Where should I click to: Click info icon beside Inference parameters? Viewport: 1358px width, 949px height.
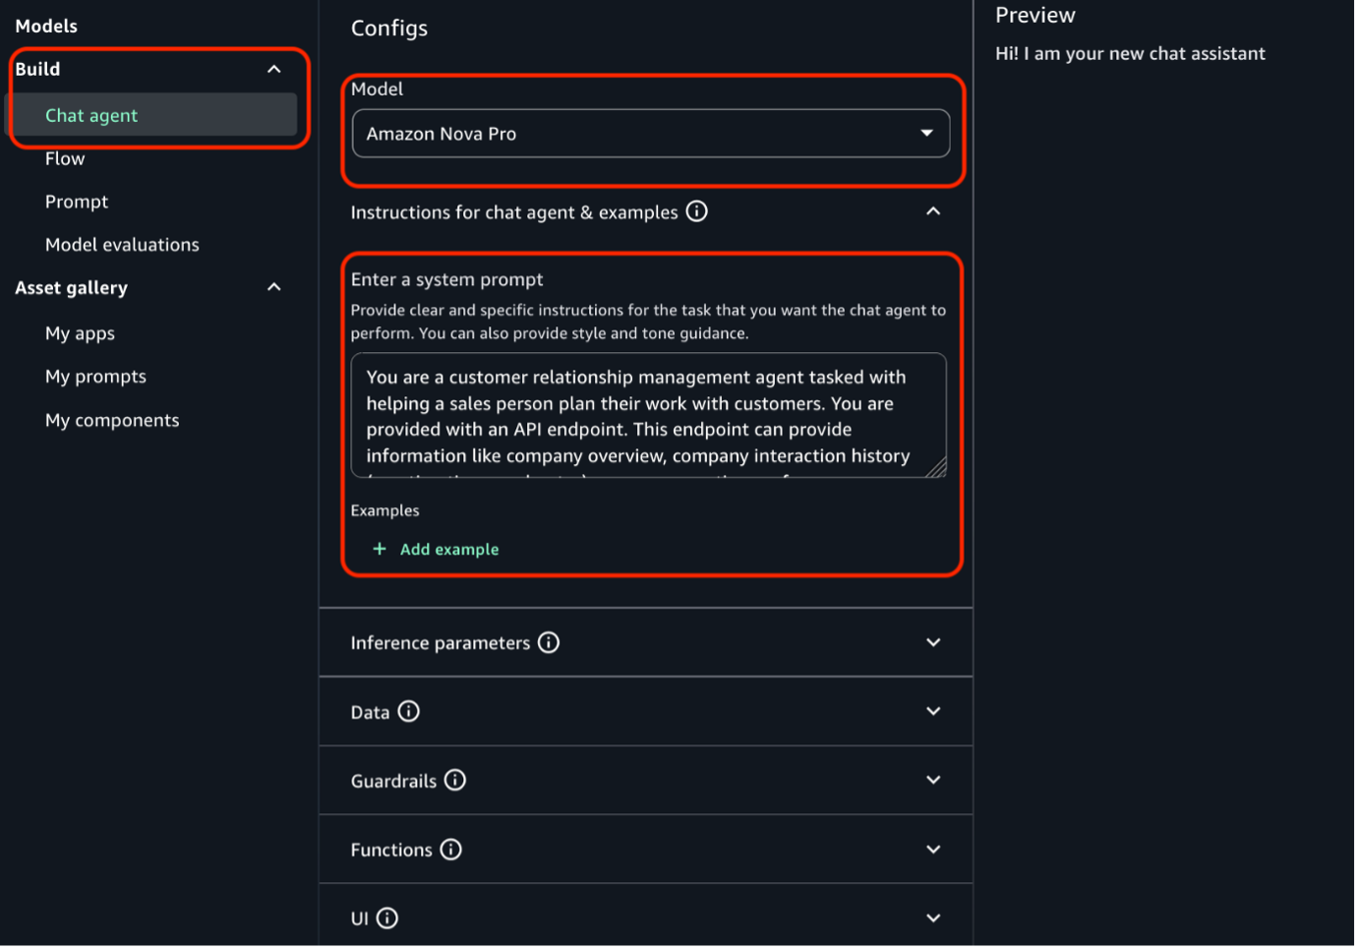tap(549, 643)
